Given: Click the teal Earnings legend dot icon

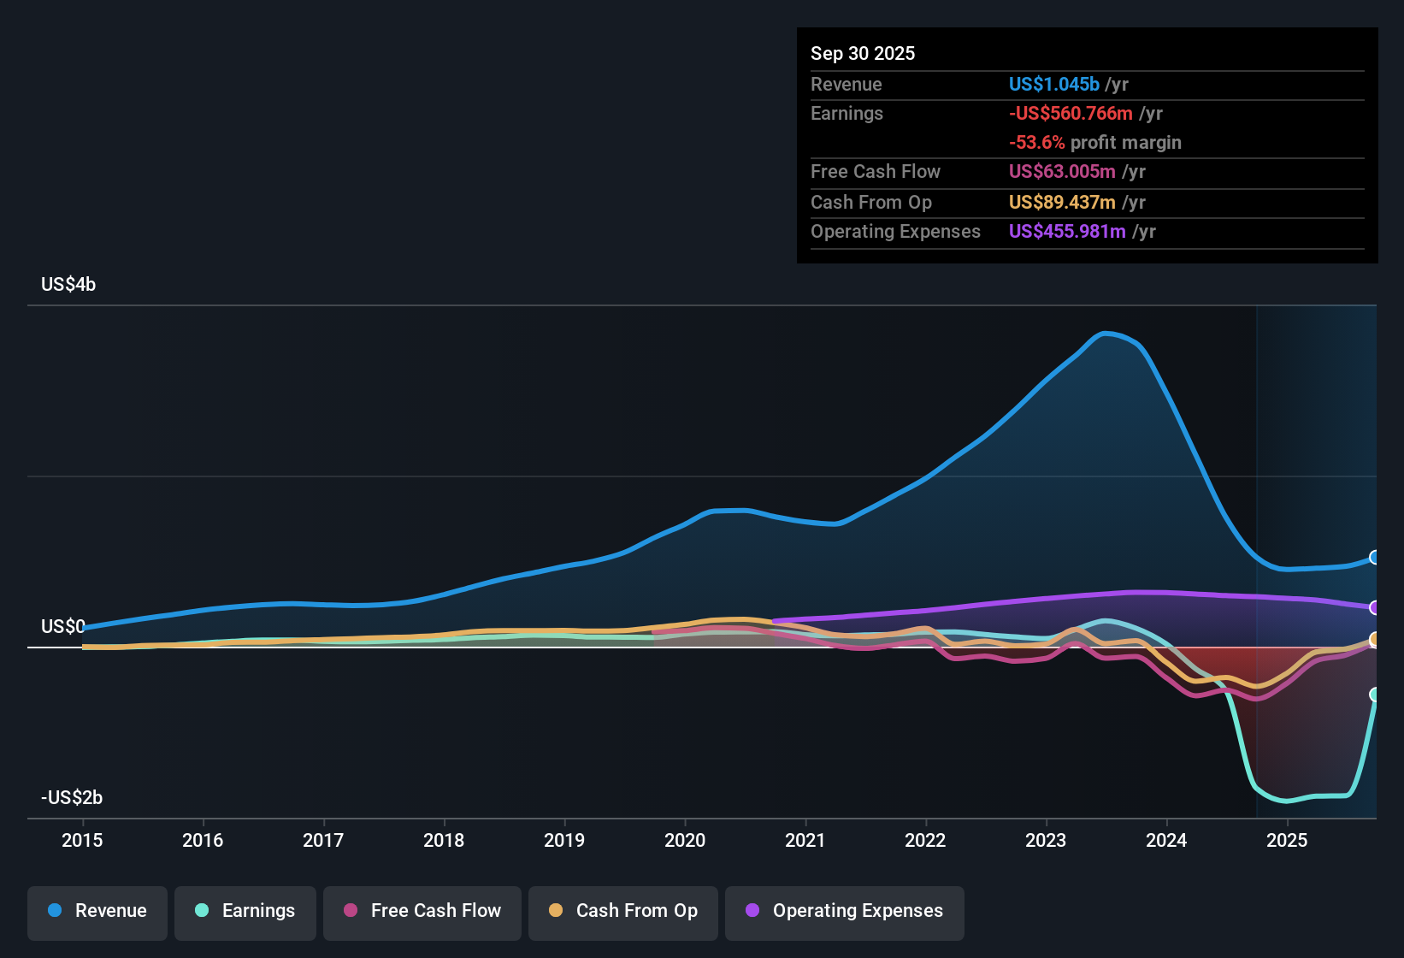Looking at the screenshot, I should coord(202,911).
